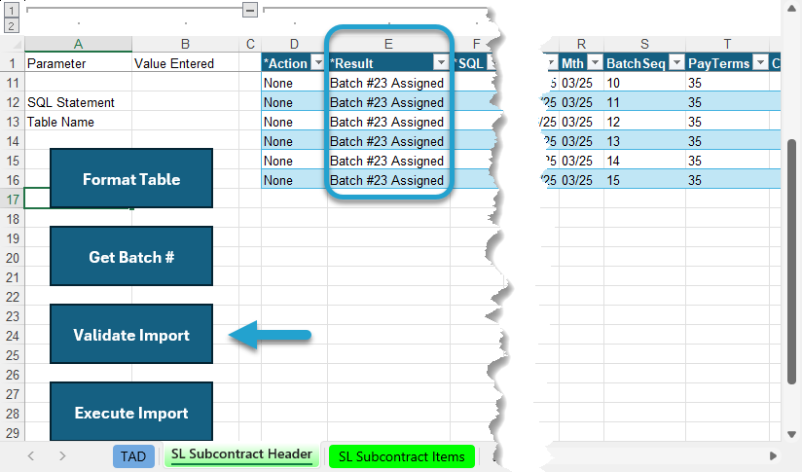Click the Value Entered cell in B1
Viewport: 802px width, 472px height.
pyautogui.click(x=185, y=63)
